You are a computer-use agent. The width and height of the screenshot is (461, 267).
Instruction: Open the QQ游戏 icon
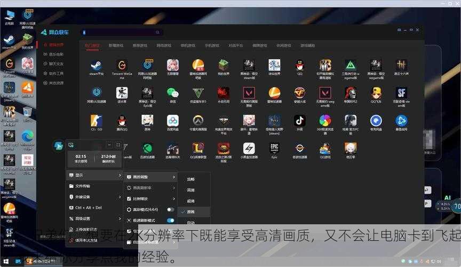point(325,148)
